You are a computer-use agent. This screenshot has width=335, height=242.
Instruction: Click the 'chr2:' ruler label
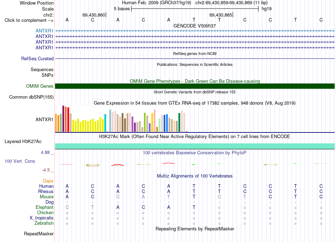click(48, 15)
